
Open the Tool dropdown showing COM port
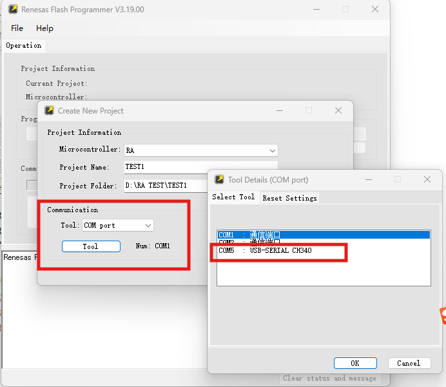tap(118, 225)
